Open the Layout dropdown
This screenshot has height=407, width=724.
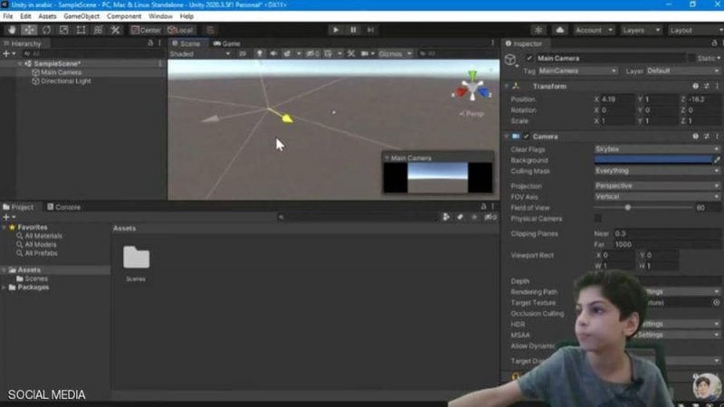tap(695, 30)
